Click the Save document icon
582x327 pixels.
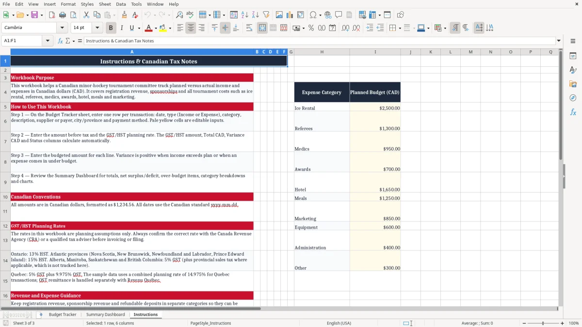tap(34, 15)
